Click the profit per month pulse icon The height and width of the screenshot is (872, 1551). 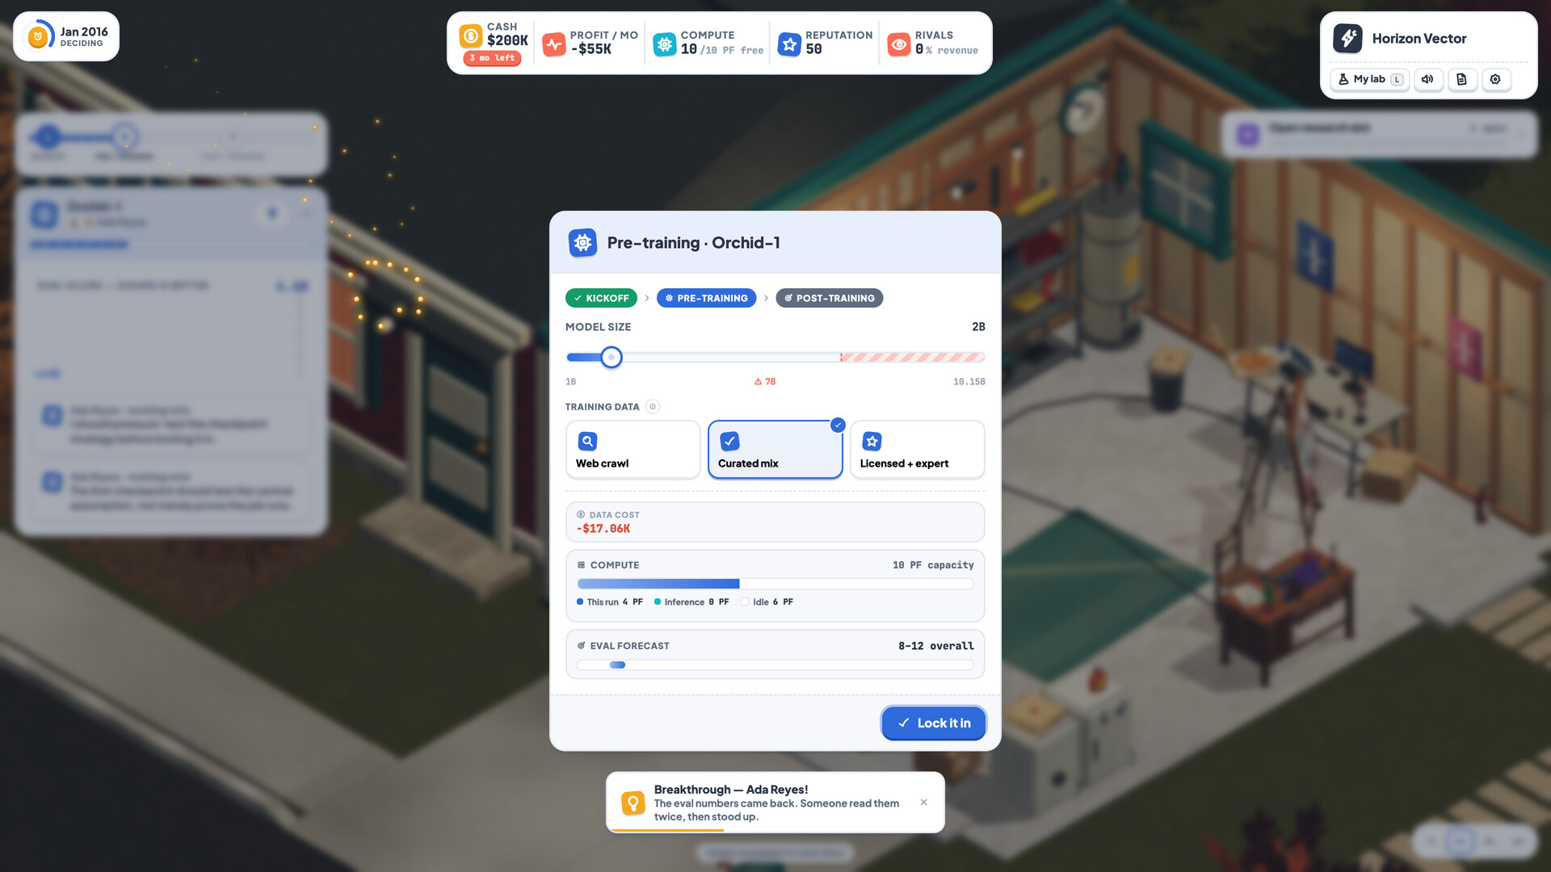click(553, 44)
